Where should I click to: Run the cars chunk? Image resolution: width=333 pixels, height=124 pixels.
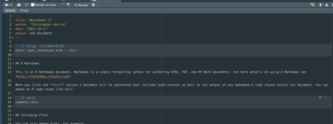click(326, 98)
